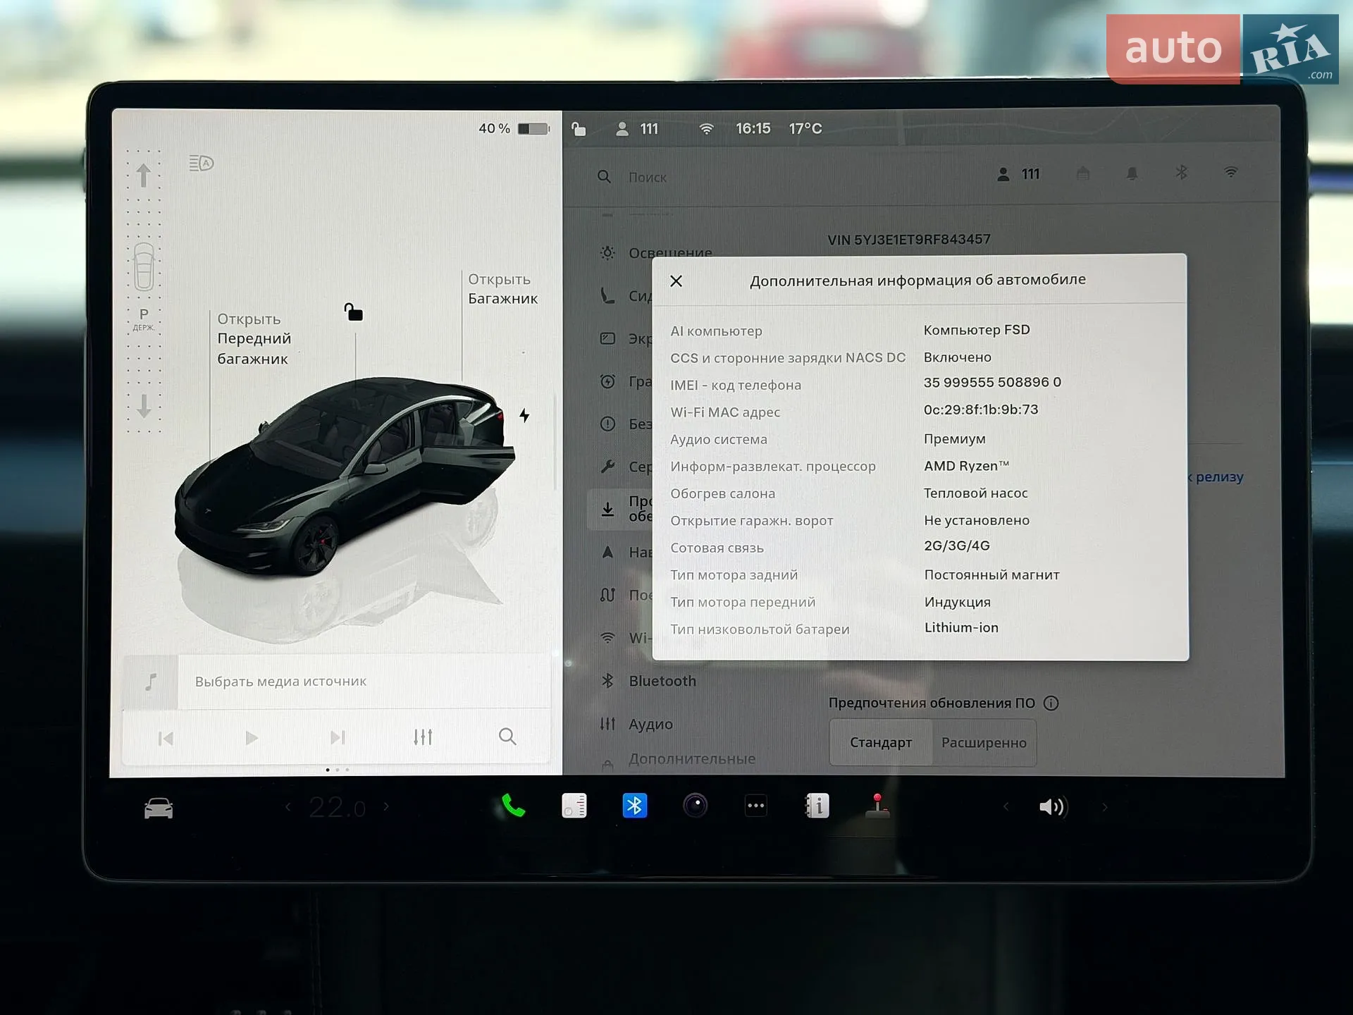Tap info icon beside update preferences

pos(1051,703)
